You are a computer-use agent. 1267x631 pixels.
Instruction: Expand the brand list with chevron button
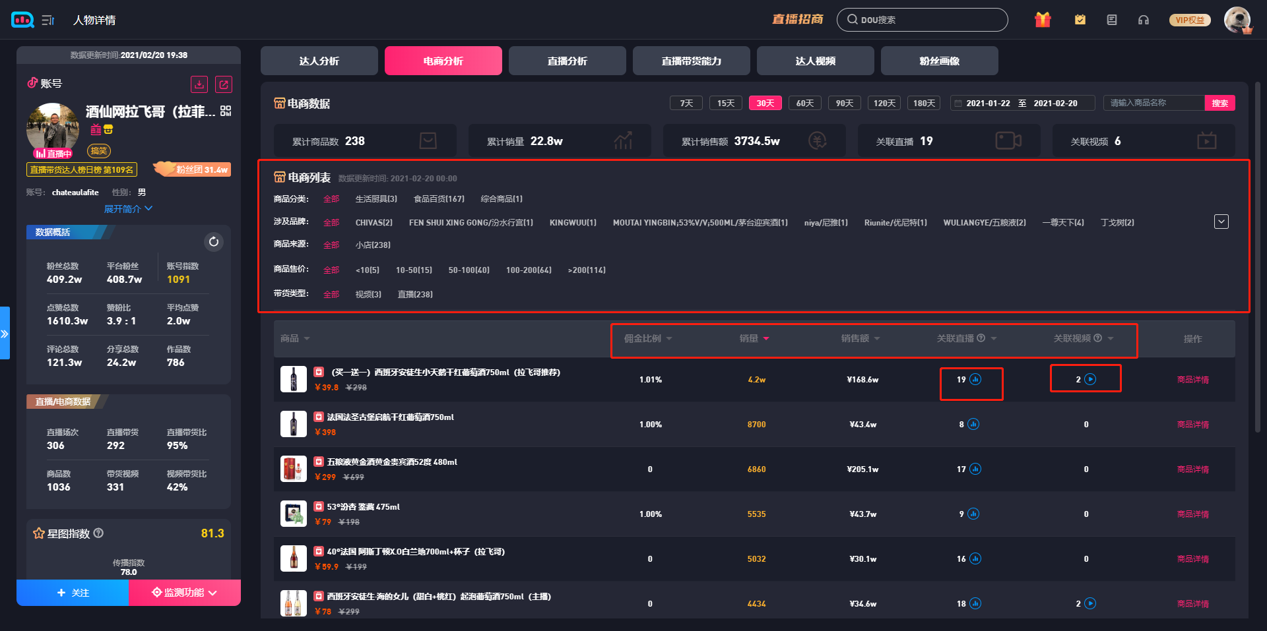1221,222
